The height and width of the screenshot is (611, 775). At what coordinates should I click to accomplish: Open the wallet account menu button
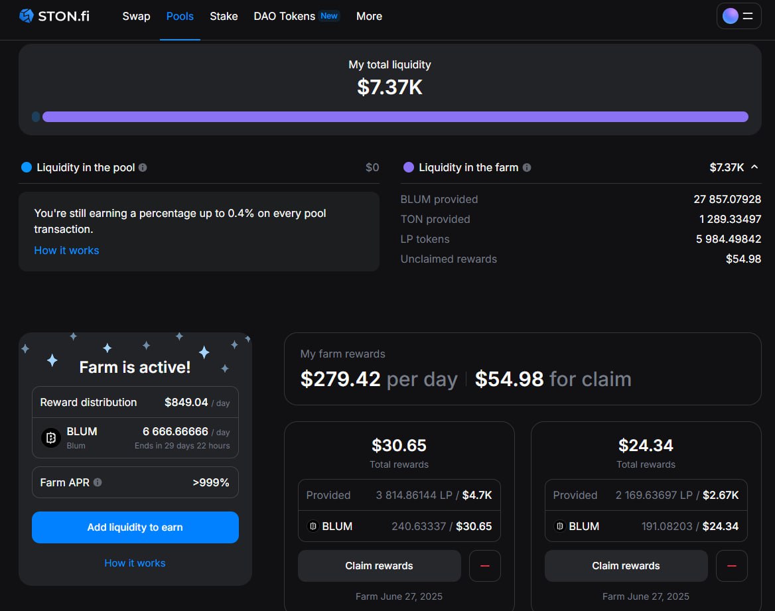tap(739, 17)
